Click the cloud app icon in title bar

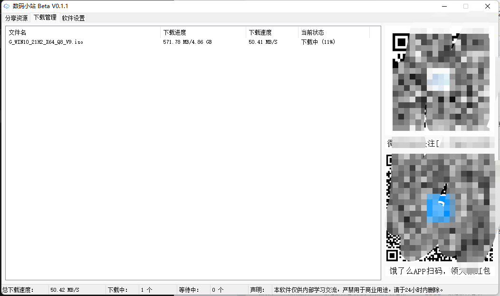click(7, 6)
